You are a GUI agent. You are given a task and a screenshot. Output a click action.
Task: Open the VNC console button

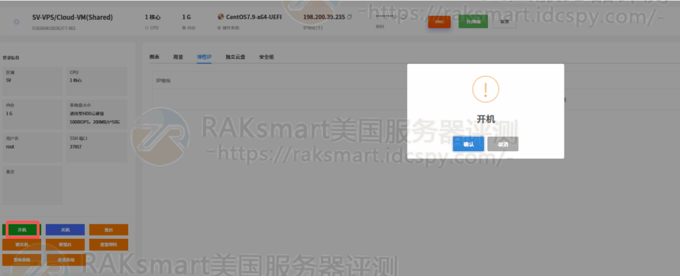point(440,22)
